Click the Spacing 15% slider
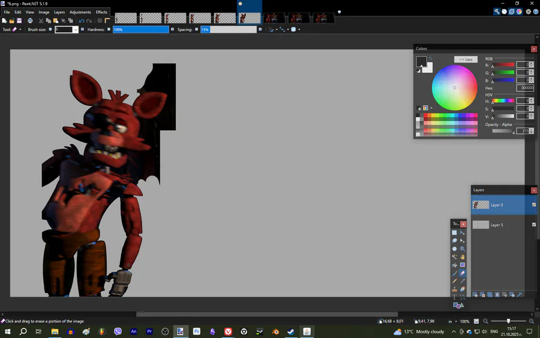 click(x=229, y=29)
